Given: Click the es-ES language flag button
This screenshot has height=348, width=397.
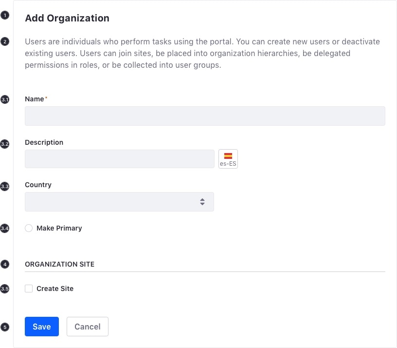Looking at the screenshot, I should click(228, 159).
